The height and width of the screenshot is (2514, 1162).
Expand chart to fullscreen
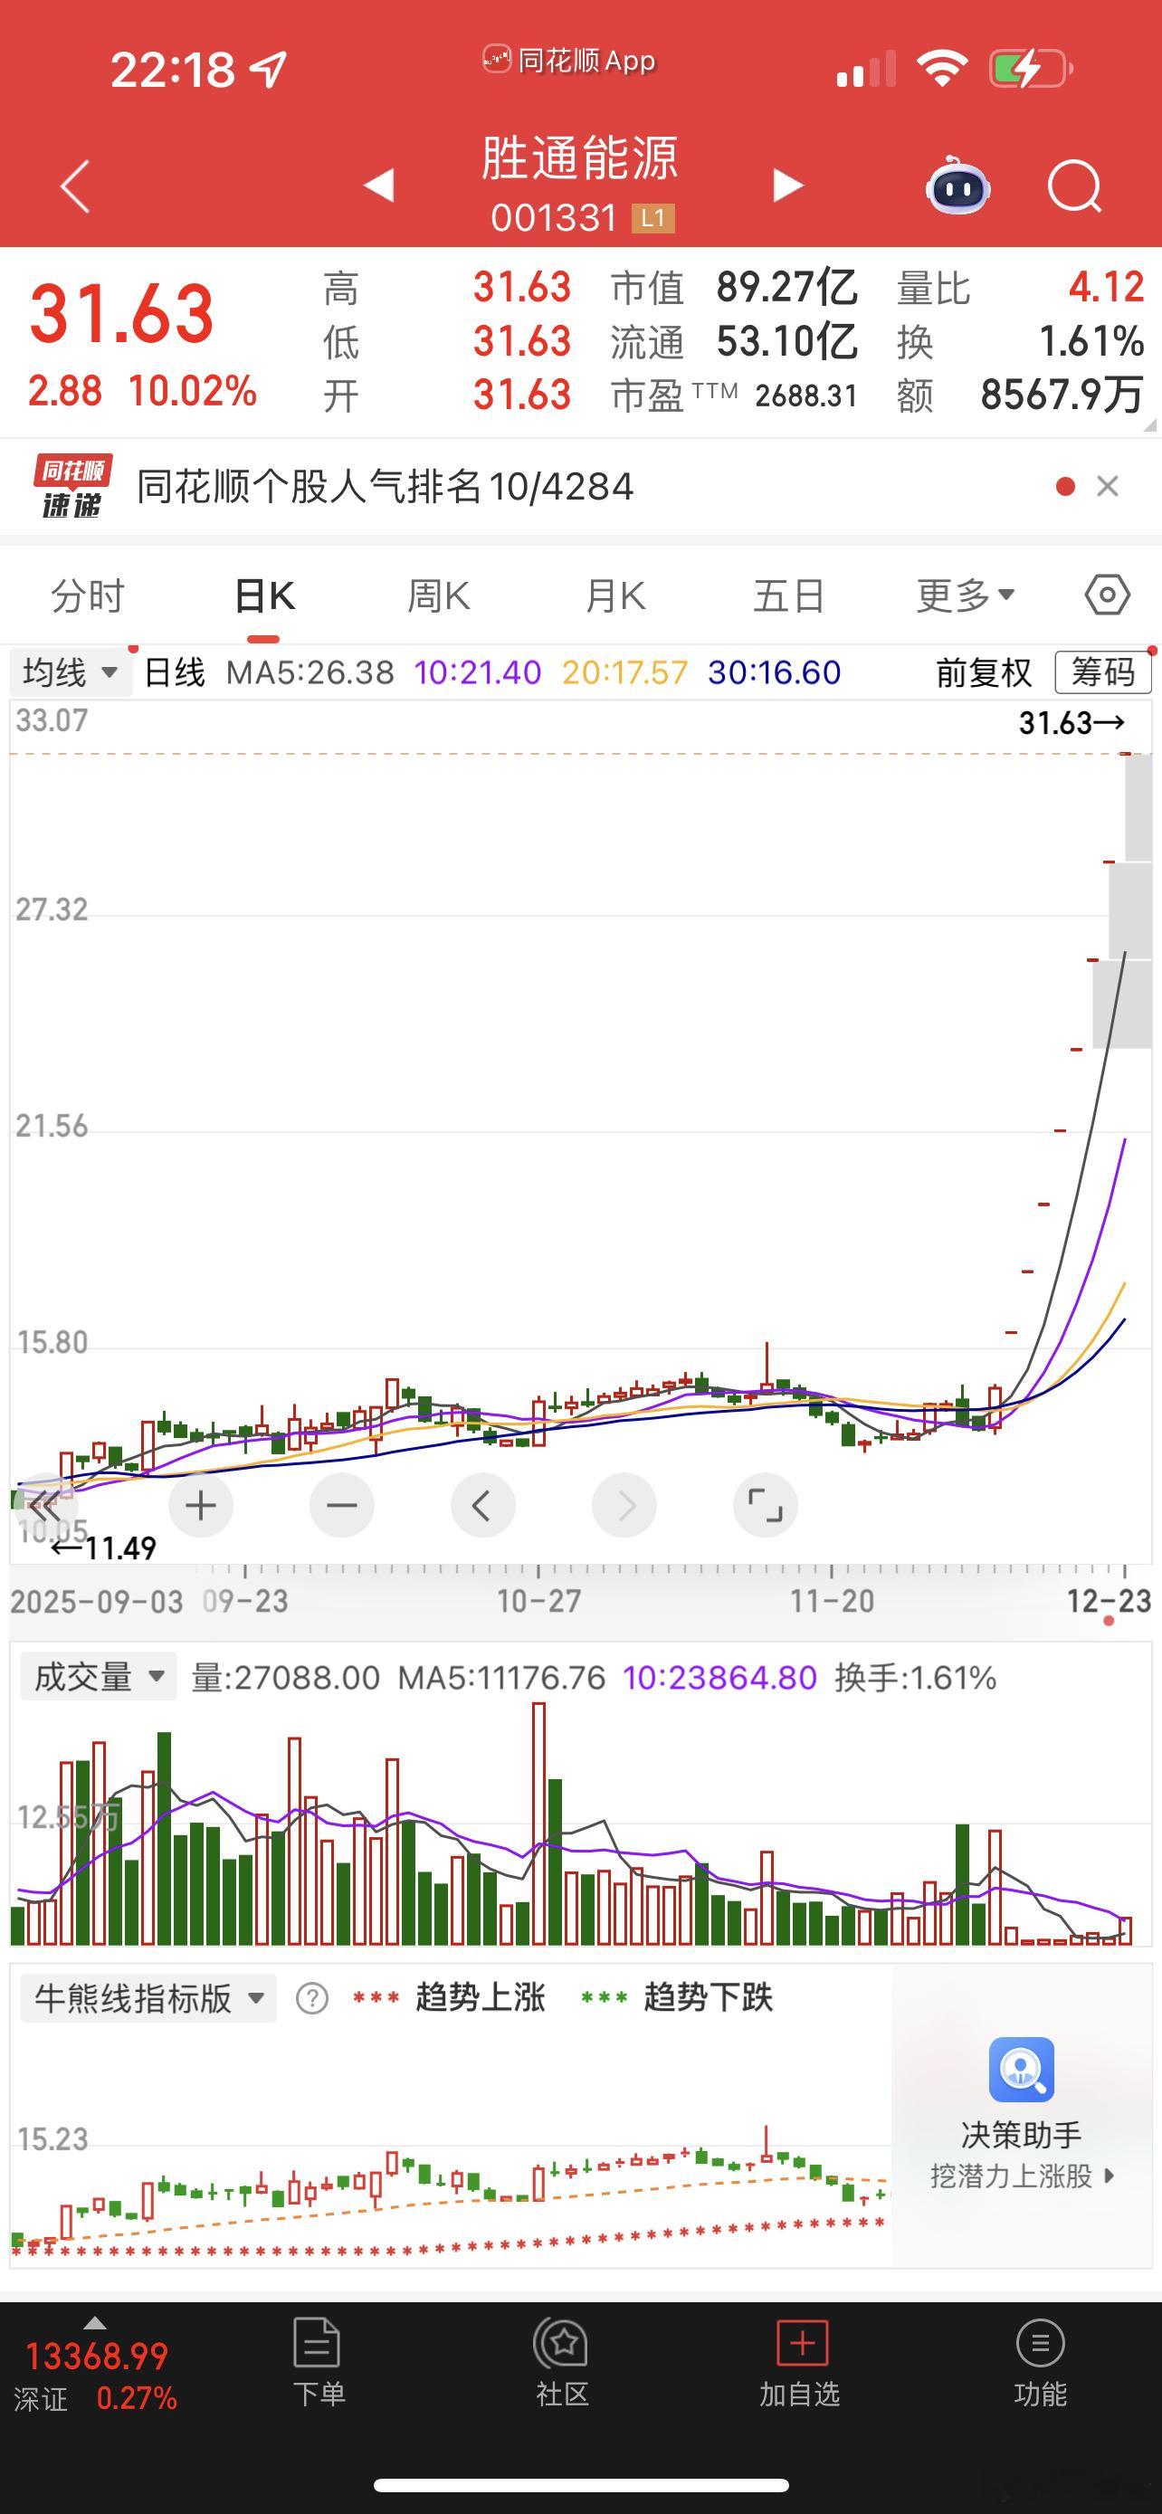click(765, 1506)
